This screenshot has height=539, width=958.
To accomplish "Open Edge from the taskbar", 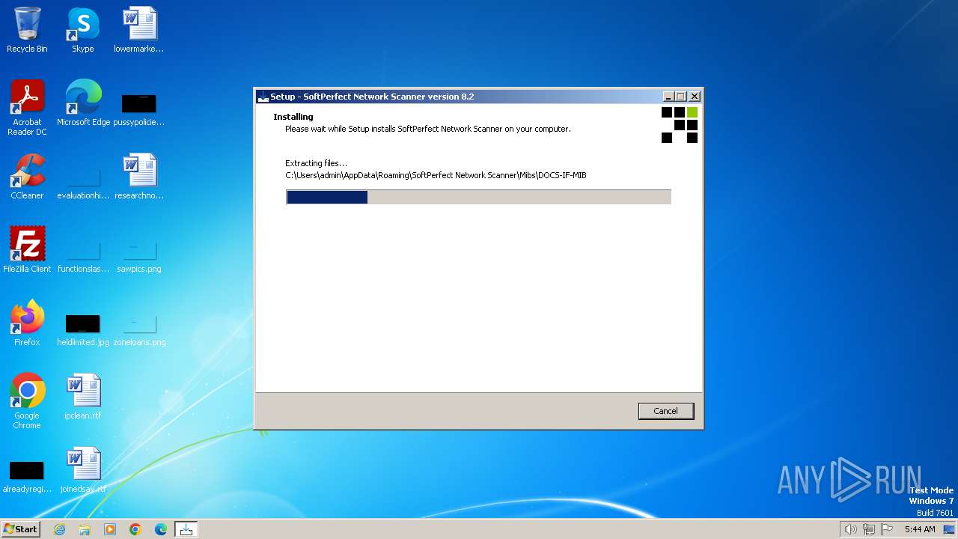I will click(161, 529).
